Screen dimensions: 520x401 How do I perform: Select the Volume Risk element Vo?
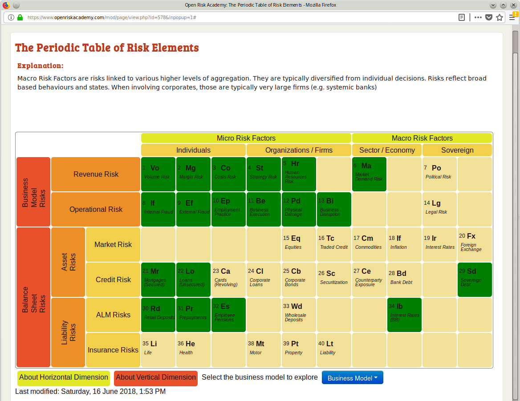tap(158, 174)
